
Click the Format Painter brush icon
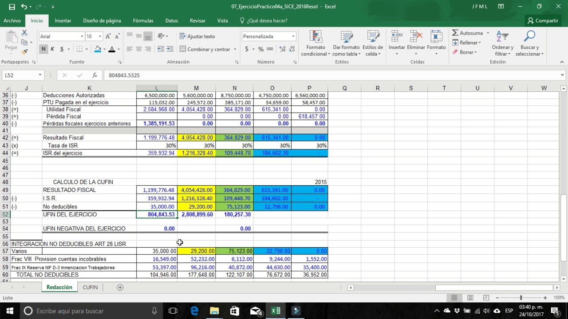click(x=24, y=52)
